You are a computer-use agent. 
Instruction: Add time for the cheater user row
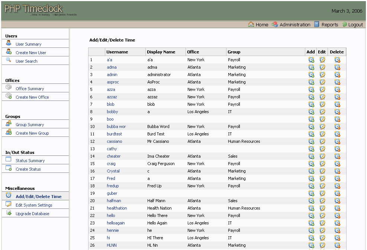coord(311,156)
